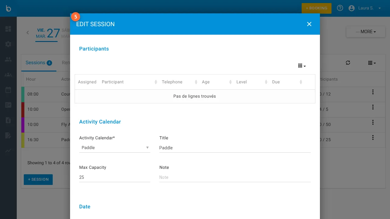390x219 pixels.
Task: Expand the Activity Calendar dropdown showing Paddle
Action: pos(115,148)
